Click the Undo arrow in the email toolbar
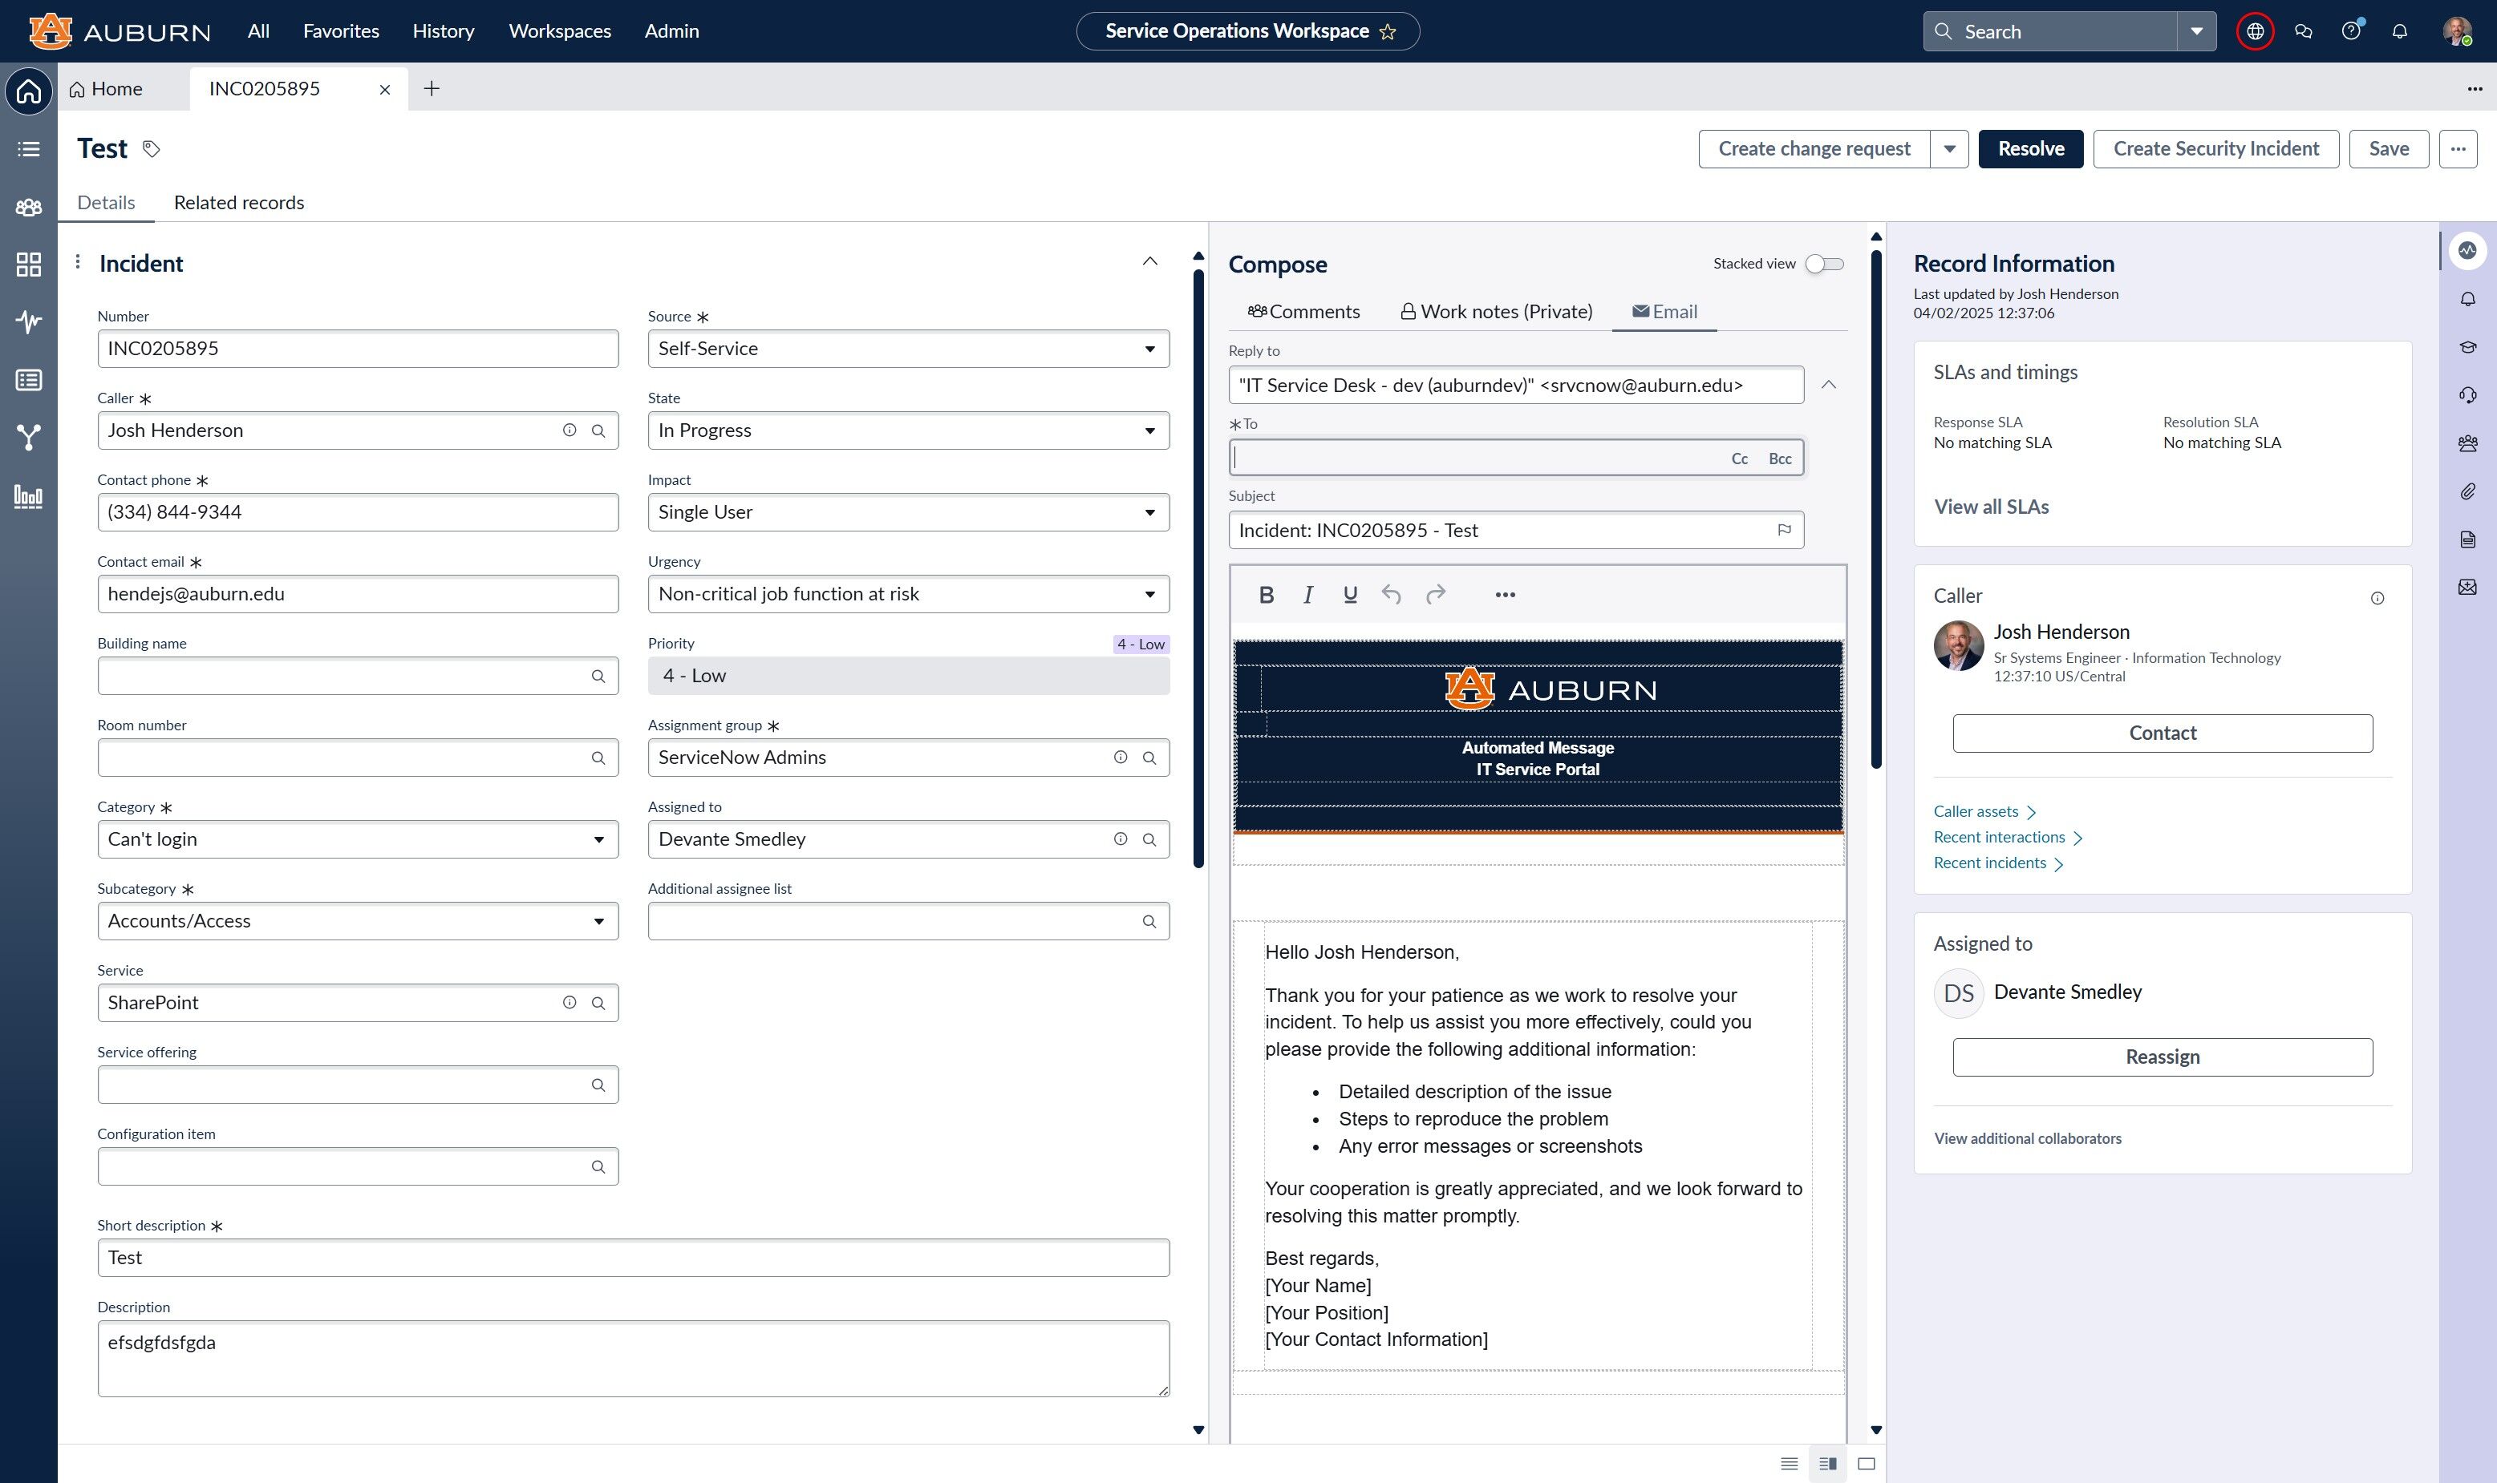 pyautogui.click(x=1391, y=595)
